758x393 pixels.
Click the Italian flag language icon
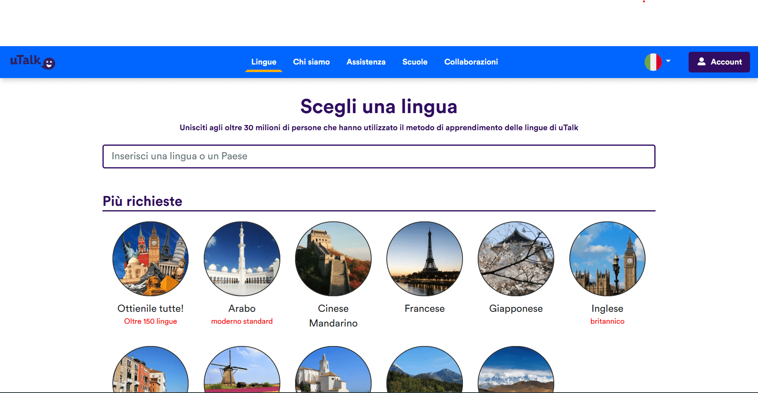click(653, 62)
